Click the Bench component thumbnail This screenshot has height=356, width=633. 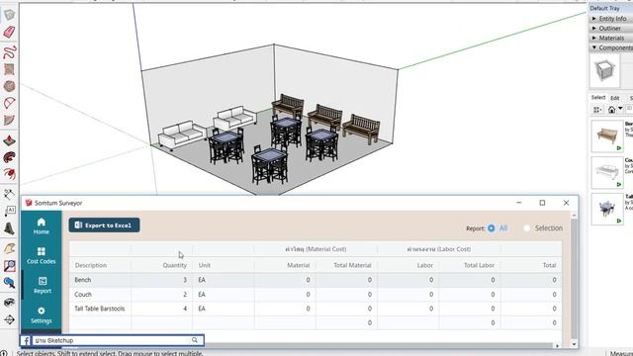click(x=607, y=136)
